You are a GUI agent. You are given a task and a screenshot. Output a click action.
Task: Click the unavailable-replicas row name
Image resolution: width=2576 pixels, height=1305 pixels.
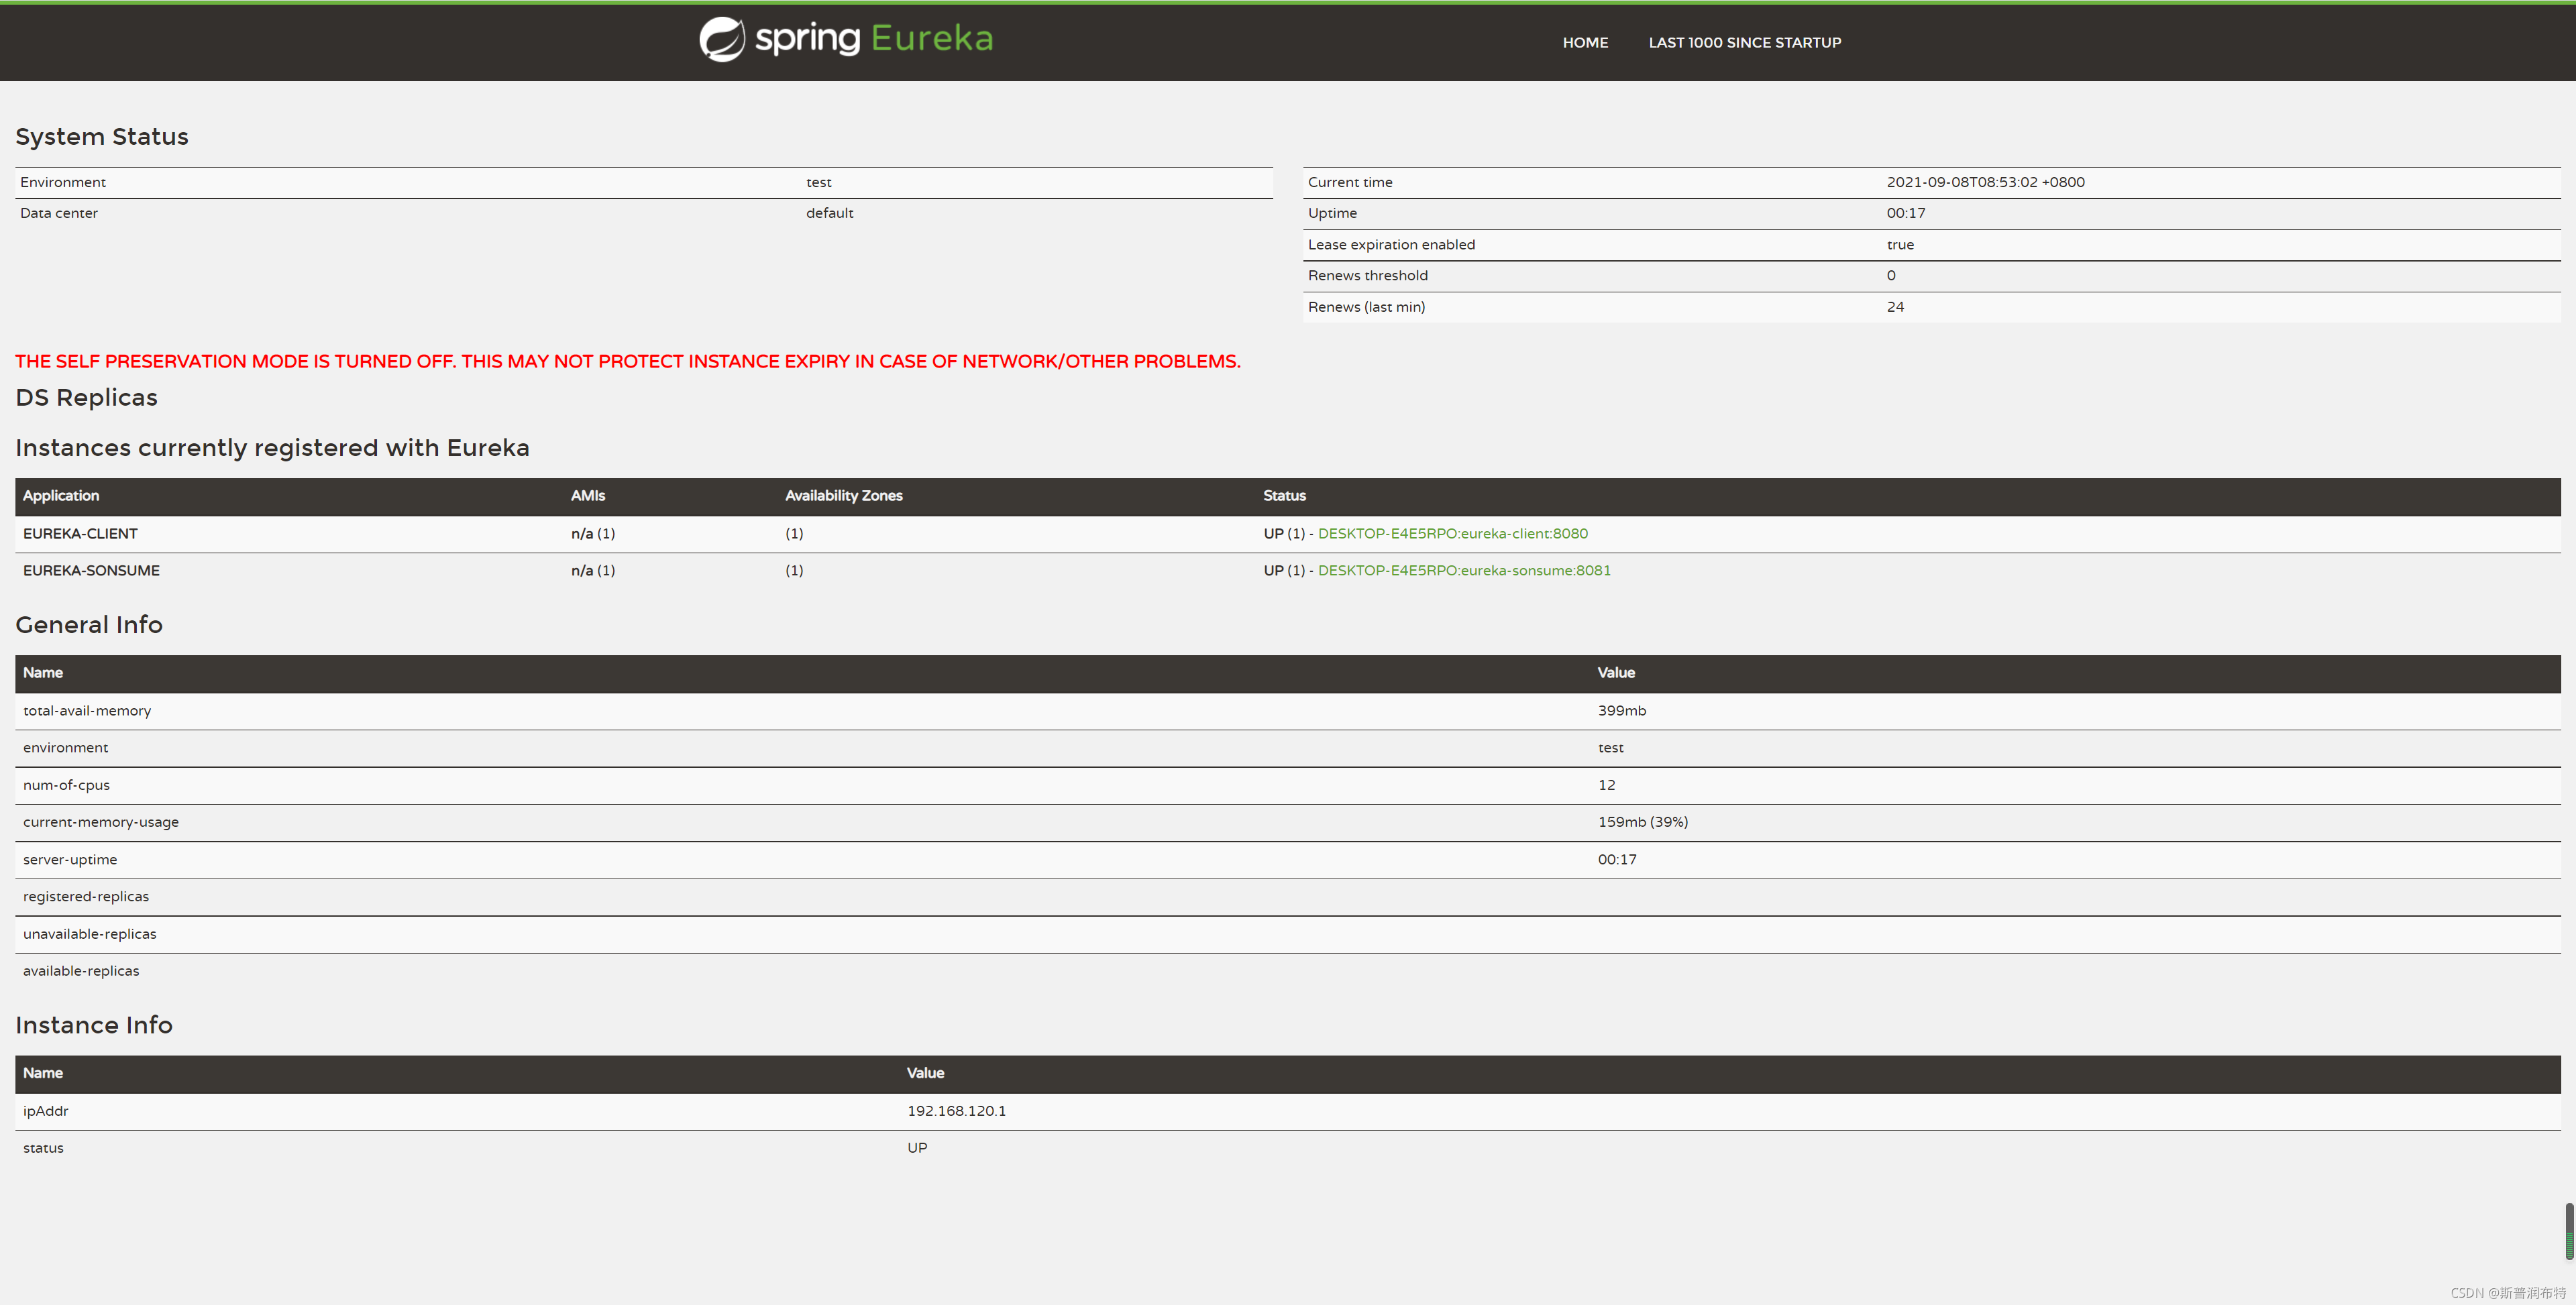tap(90, 934)
